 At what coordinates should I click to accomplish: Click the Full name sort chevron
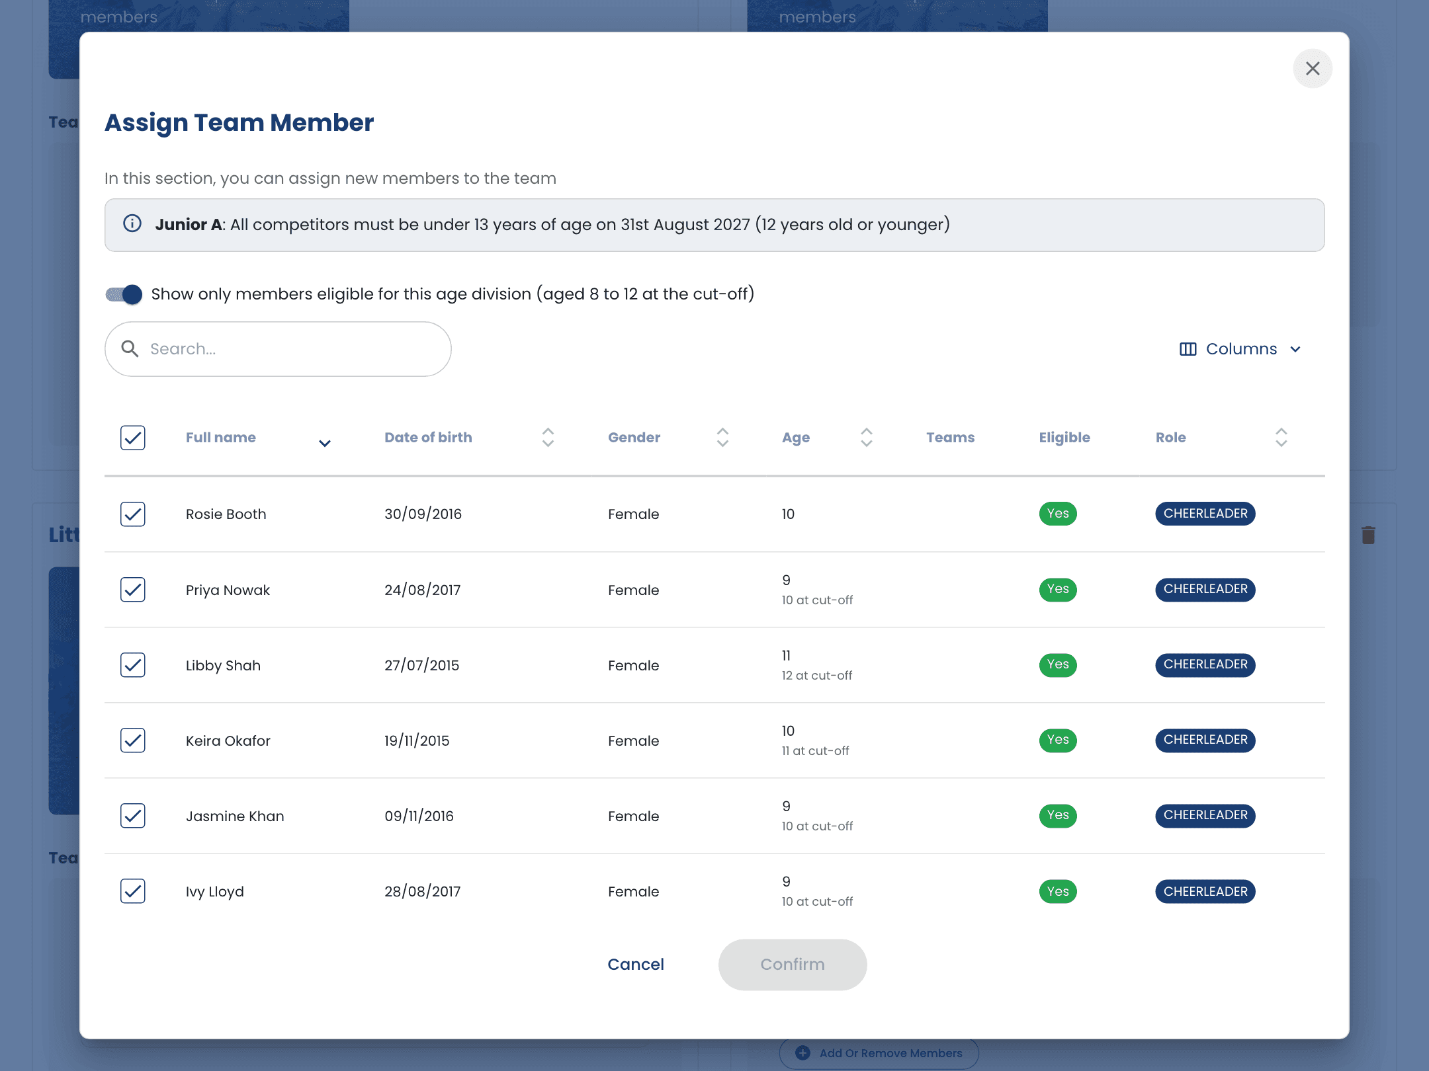tap(324, 443)
